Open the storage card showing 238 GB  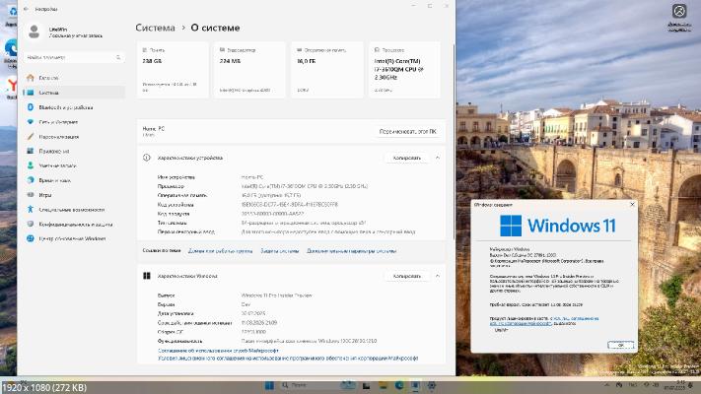tap(173, 70)
